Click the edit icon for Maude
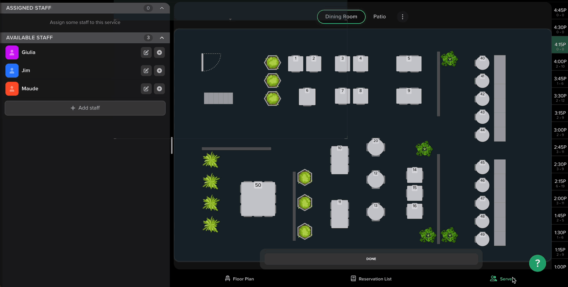Image resolution: width=568 pixels, height=287 pixels. click(146, 89)
